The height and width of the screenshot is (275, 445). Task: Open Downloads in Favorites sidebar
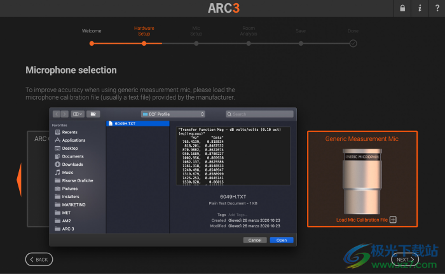(x=72, y=164)
